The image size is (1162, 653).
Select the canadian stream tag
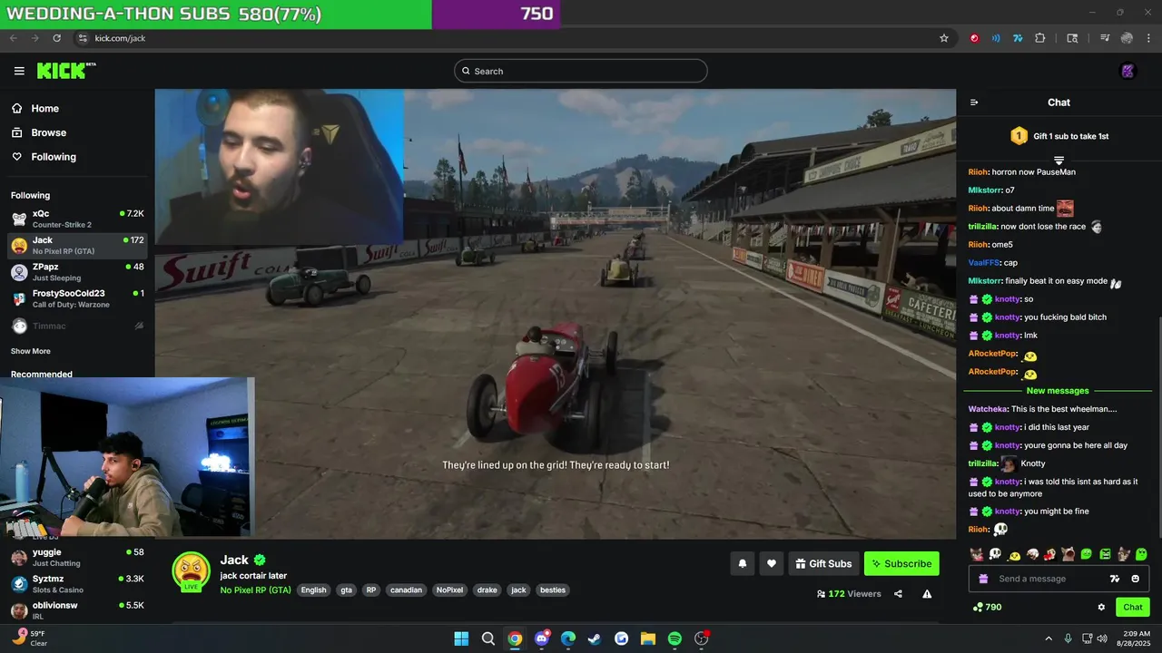[x=406, y=590]
